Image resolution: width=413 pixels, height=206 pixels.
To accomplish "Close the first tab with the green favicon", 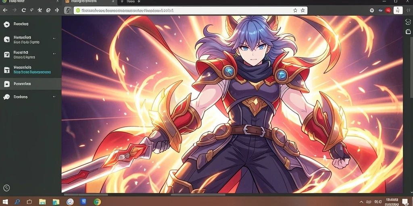I will tap(57, 2).
